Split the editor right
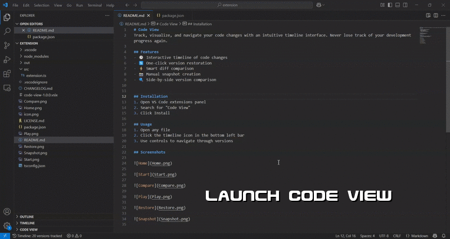This screenshot has height=239, width=450. [x=435, y=16]
